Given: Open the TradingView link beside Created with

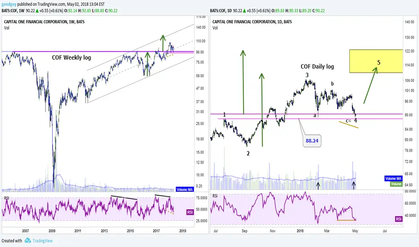Looking at the screenshot, I should (x=43, y=241).
